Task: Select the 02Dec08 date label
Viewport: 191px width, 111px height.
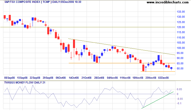Action: pos(163,78)
